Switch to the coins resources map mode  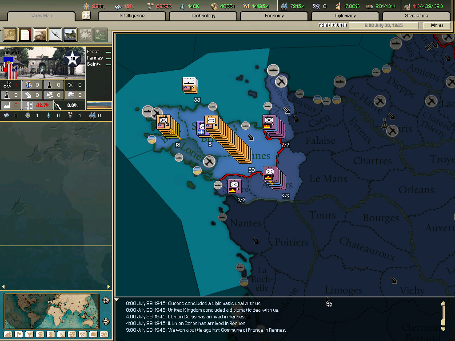50,334
